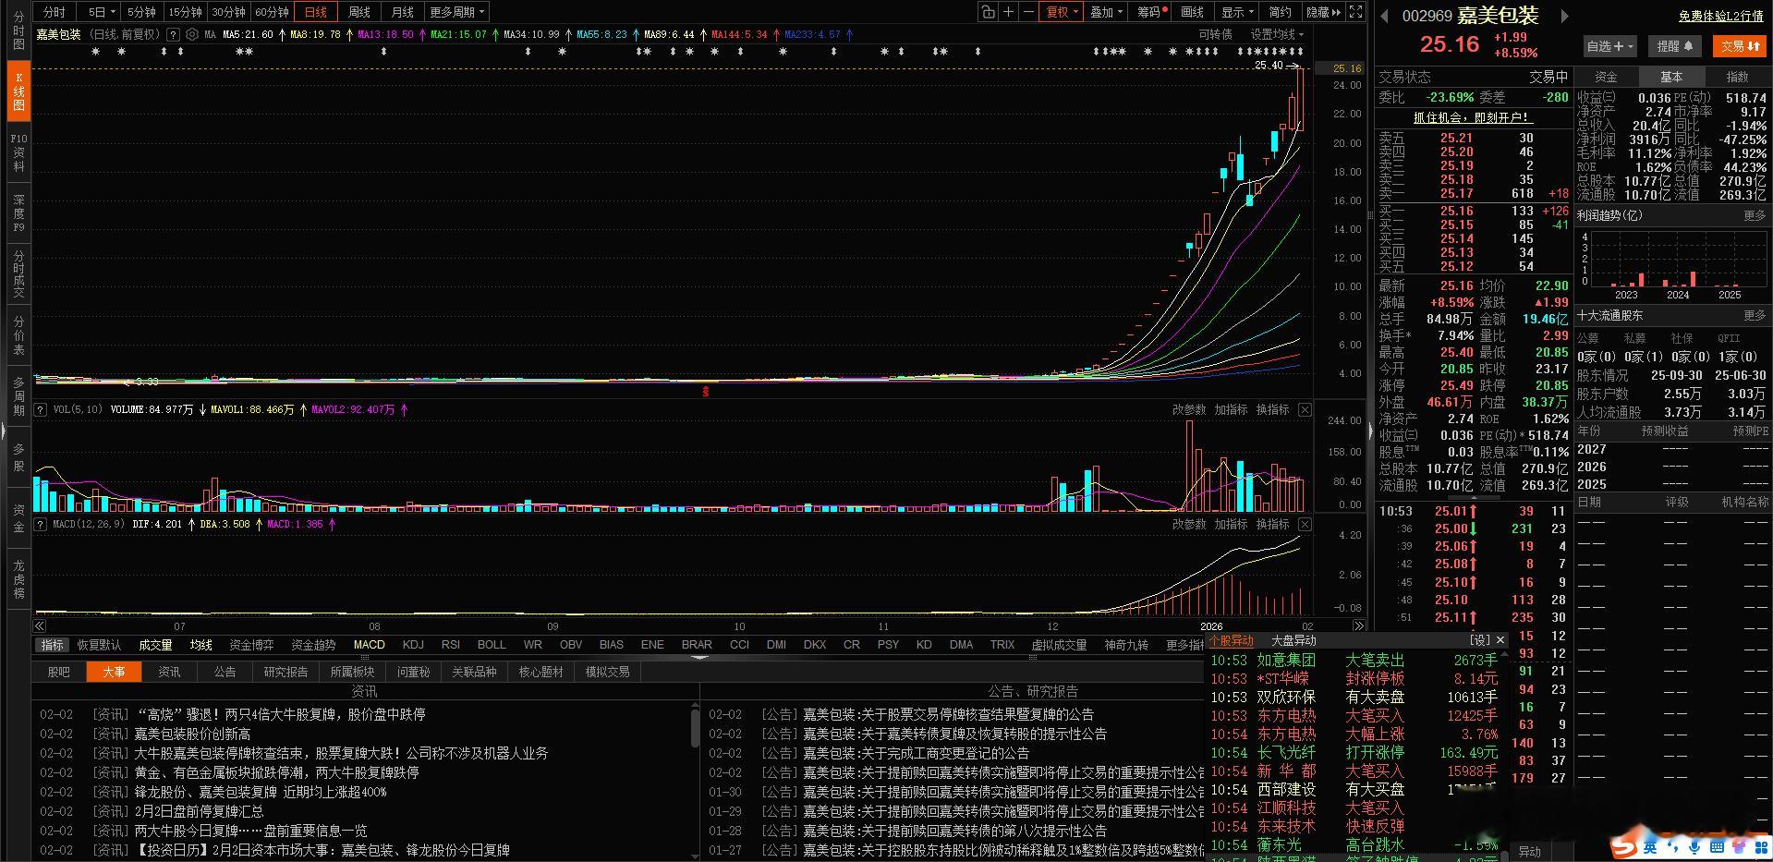1773x862 pixels.
Task: Zoom out the K-line chart with minus button
Action: (x=1028, y=12)
